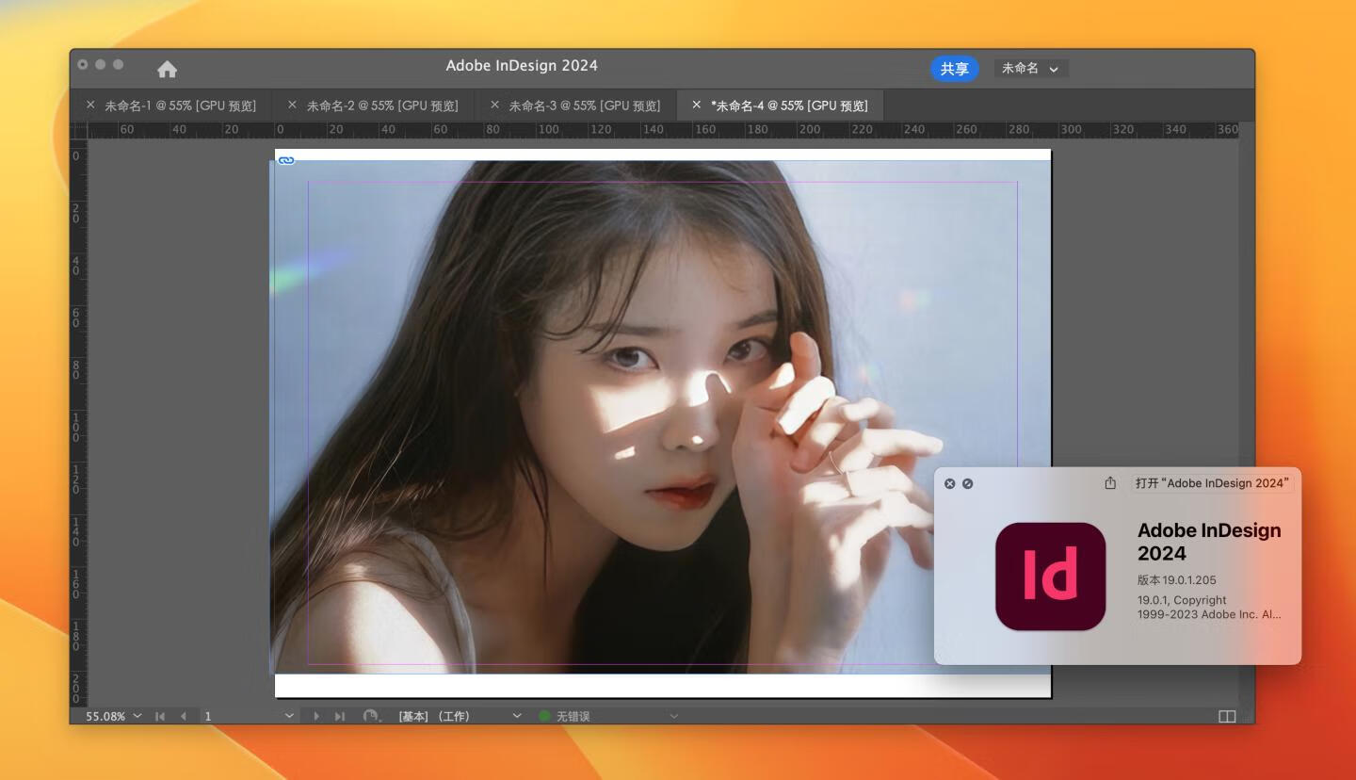The height and width of the screenshot is (780, 1356).
Task: Click the link badge on the image frame
Action: click(287, 160)
